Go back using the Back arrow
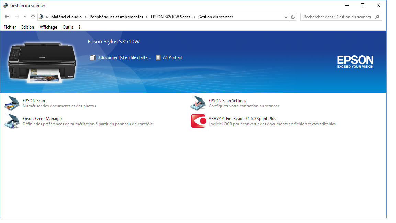396x223 pixels. (7, 17)
